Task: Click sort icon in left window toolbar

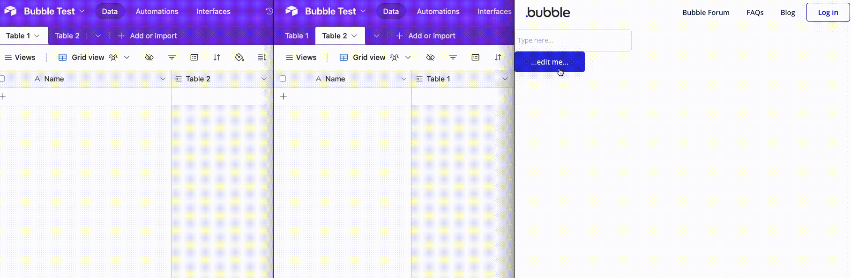Action: pos(216,57)
